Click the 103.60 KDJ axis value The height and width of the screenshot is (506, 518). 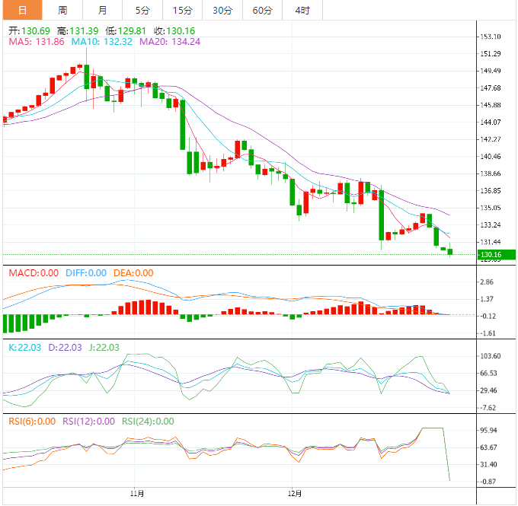(491, 356)
